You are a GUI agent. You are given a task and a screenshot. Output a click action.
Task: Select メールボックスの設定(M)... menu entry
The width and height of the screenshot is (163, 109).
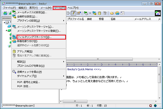pyautogui.click(x=39, y=12)
